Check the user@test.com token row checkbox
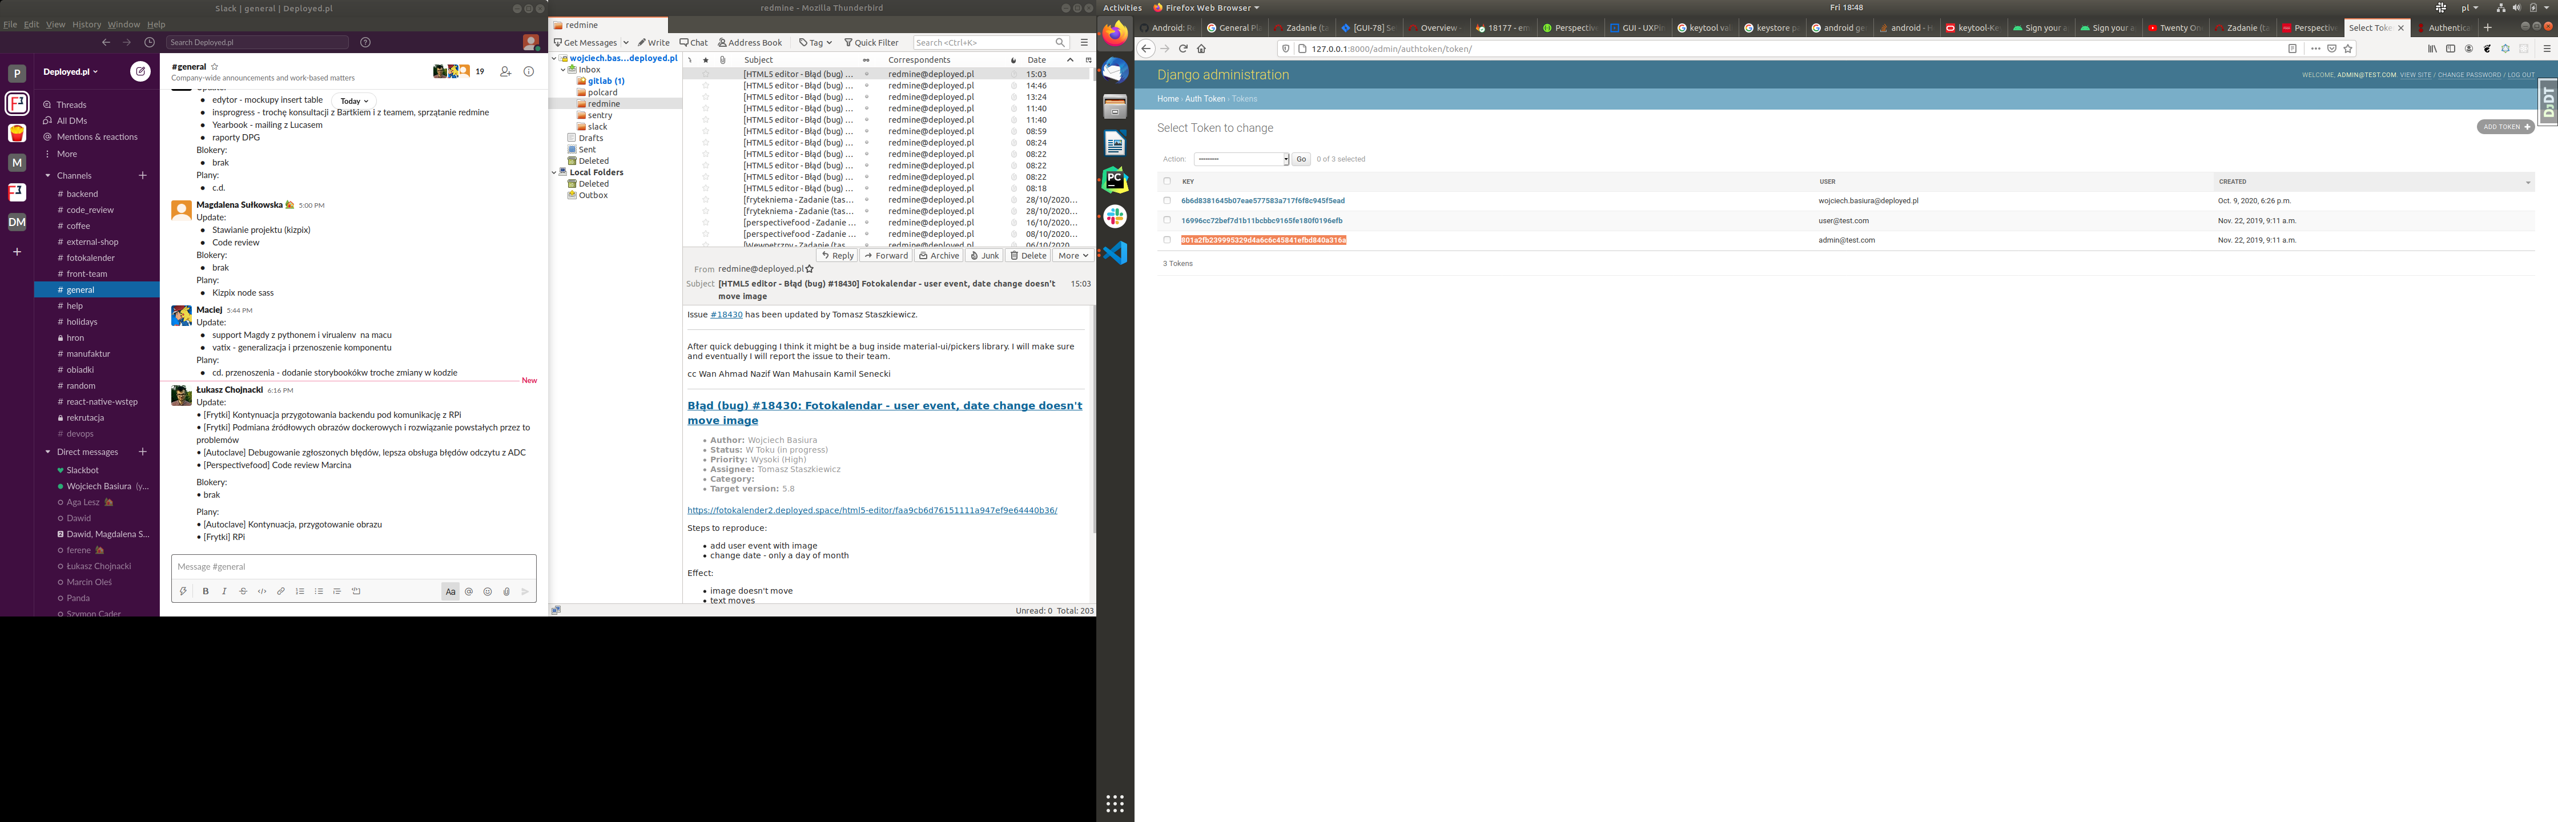This screenshot has width=2558, height=822. [x=1167, y=220]
